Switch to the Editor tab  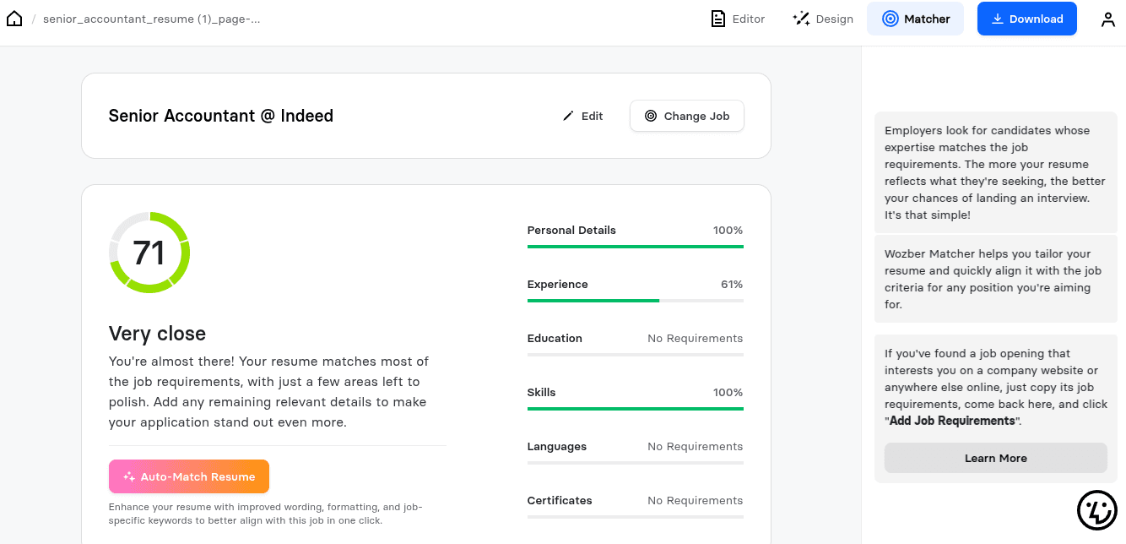click(738, 19)
